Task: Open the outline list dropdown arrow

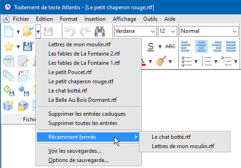Action: point(235,62)
